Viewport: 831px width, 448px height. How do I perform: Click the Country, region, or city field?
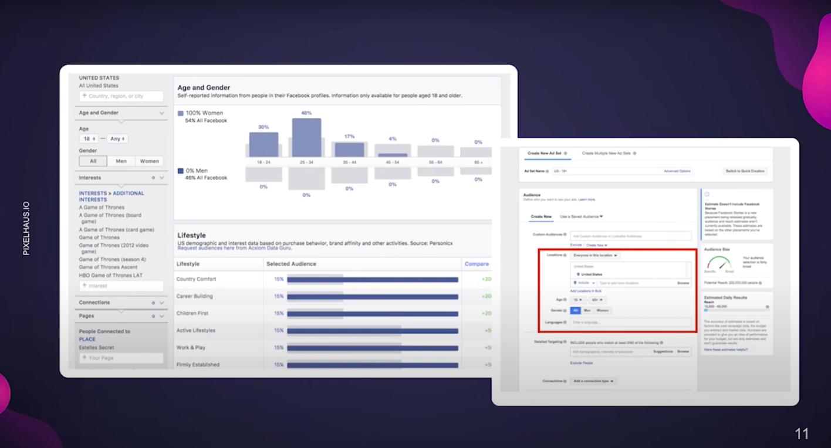coord(121,96)
